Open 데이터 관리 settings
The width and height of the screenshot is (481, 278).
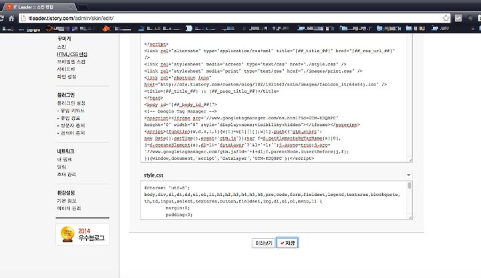tap(69, 208)
